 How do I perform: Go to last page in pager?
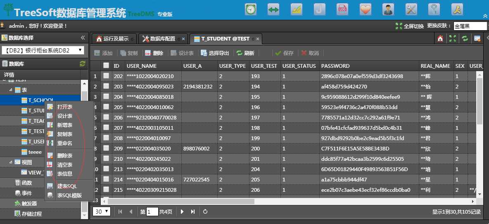193,212
